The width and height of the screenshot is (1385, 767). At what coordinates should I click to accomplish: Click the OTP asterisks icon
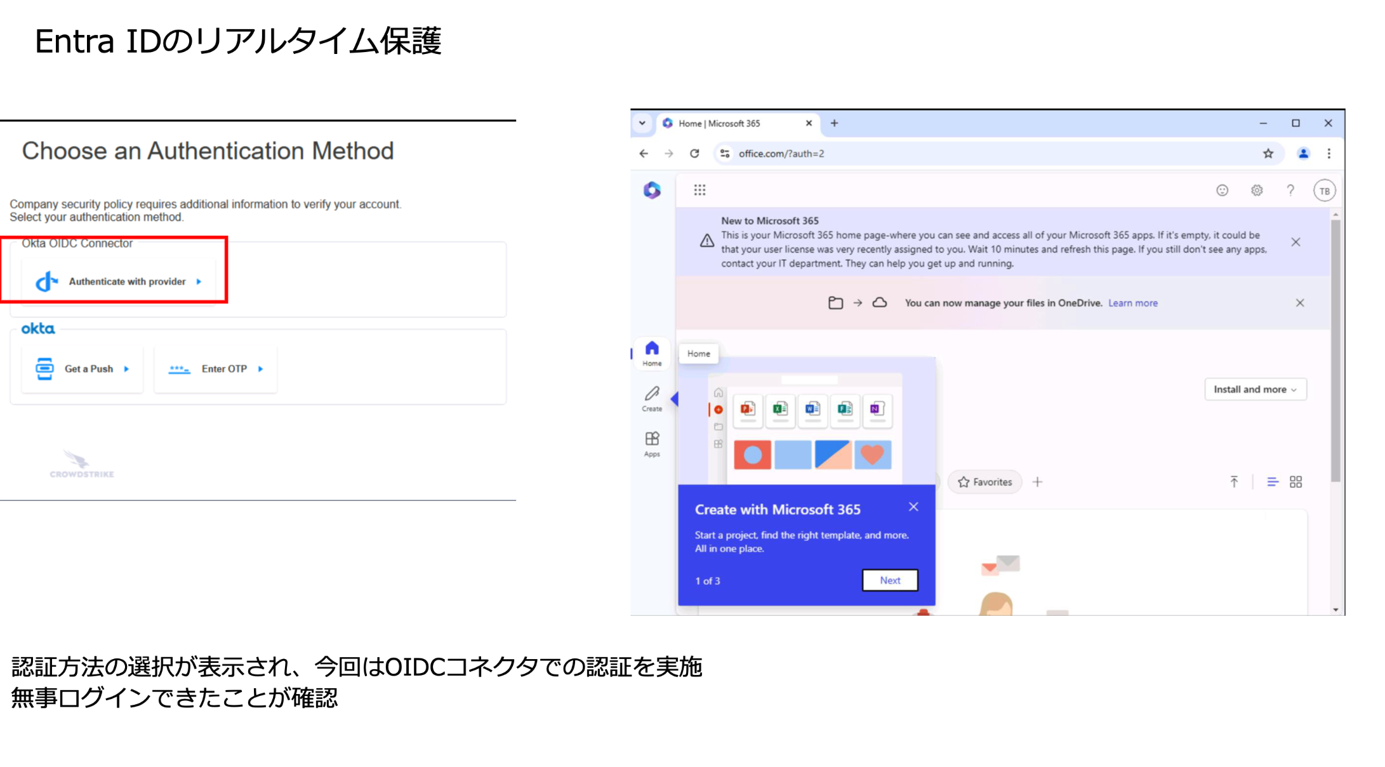tap(179, 369)
